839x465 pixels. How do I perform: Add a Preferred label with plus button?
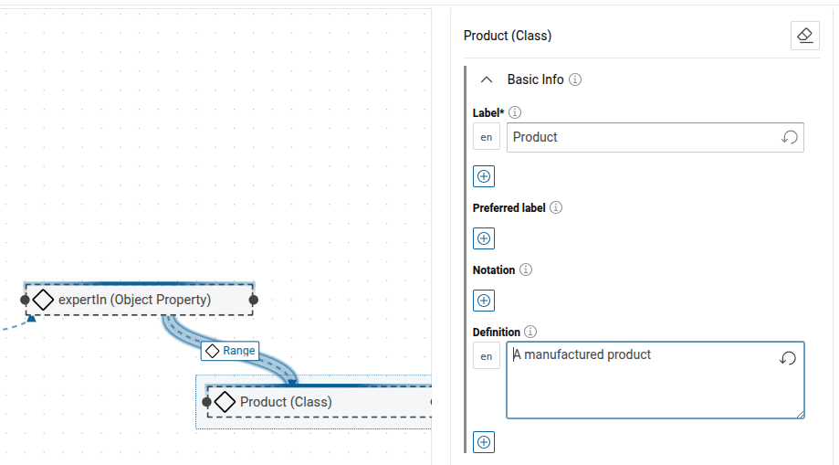(x=484, y=238)
